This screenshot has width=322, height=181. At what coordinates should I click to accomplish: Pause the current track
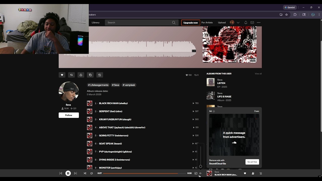[68, 173]
